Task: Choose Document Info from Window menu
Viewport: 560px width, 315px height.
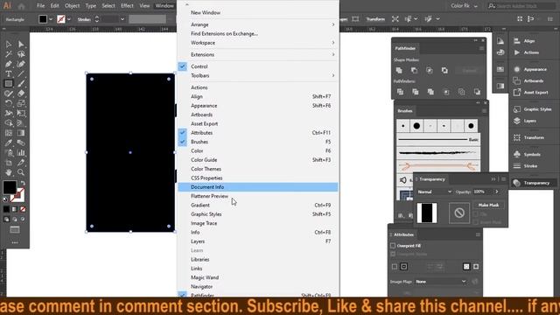Action: tap(258, 186)
